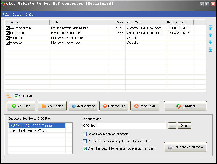
Task: Select the E:\Files\htm\downloadl.htm path cell
Action: coord(70,28)
